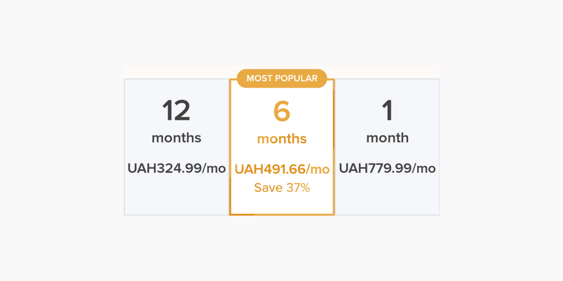Click the MOST POPULAR badge

[282, 79]
